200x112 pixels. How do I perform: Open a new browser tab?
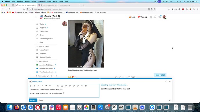[83, 5]
